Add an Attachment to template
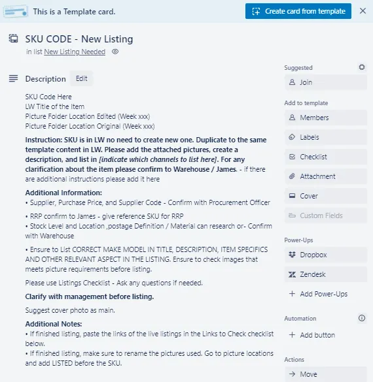Screen dimensions: 373x382 [326, 176]
